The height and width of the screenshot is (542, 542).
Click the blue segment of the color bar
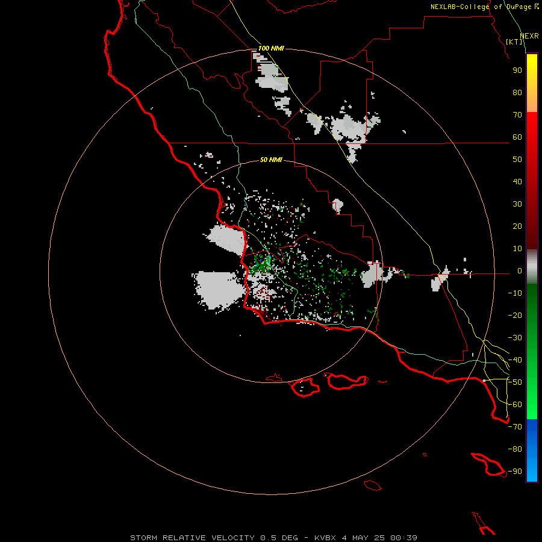[x=532, y=450]
